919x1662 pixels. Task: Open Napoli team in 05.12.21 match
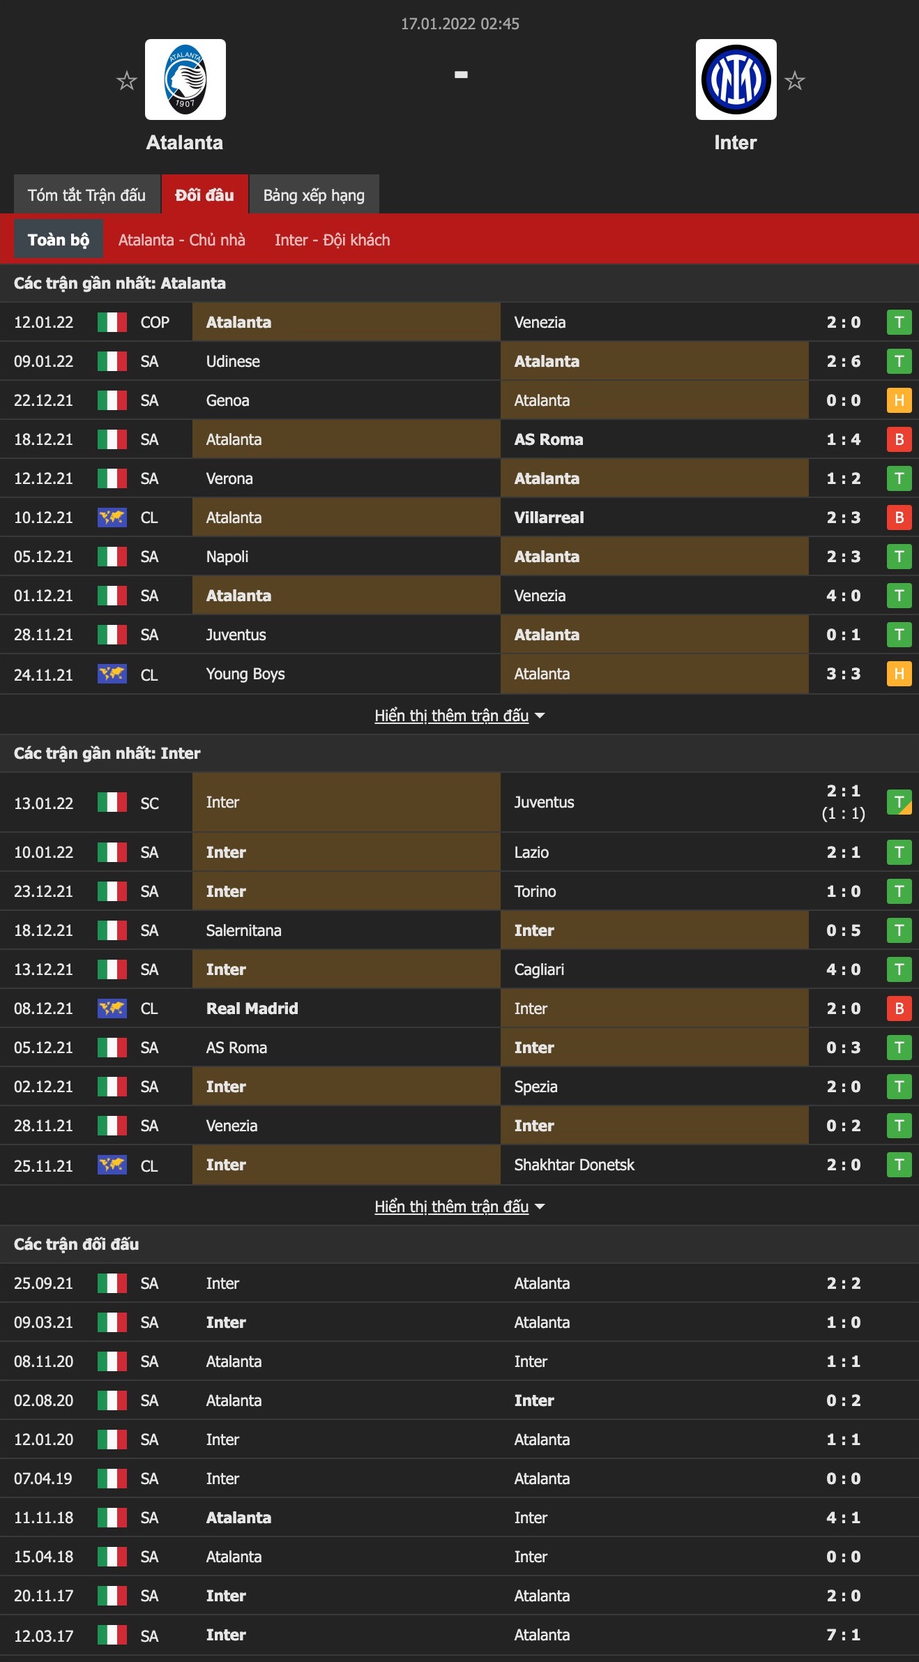pos(227,557)
